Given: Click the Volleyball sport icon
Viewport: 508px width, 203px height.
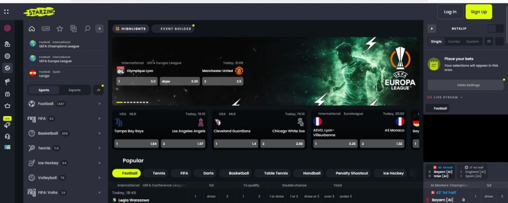Looking at the screenshot, I should tap(32, 178).
